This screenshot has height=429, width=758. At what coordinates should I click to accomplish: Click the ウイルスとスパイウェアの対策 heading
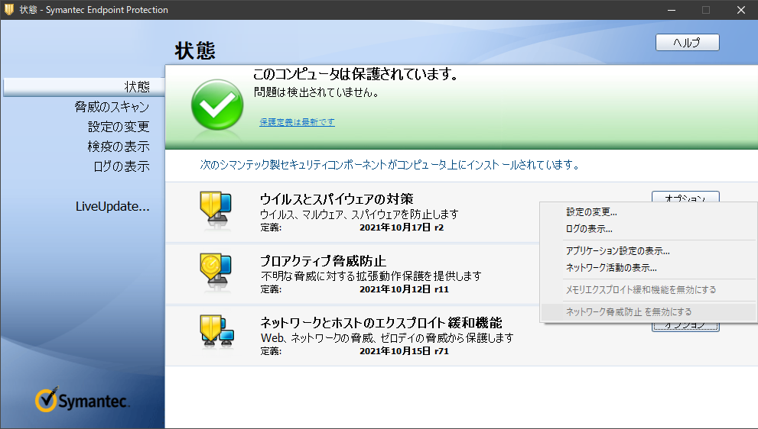pyautogui.click(x=337, y=198)
